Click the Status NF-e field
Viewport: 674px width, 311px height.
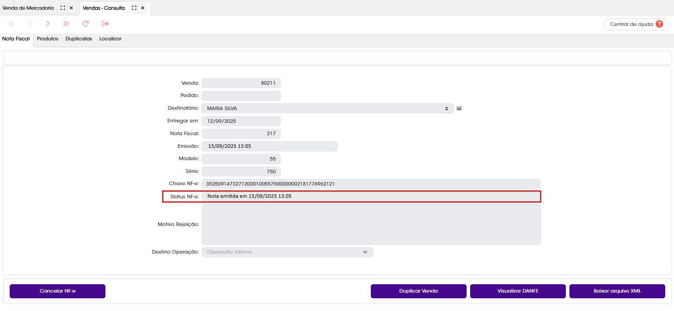coord(371,197)
